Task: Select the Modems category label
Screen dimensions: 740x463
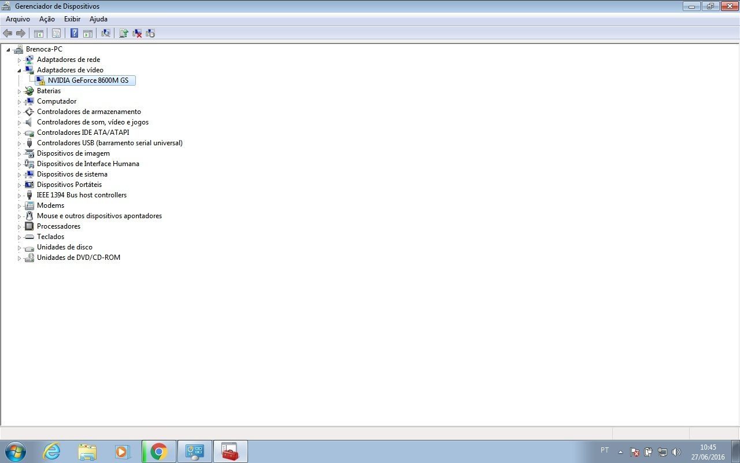Action: point(50,205)
